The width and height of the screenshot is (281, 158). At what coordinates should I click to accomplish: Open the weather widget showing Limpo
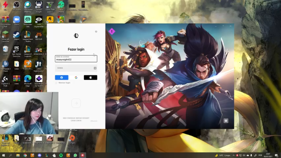point(223,155)
